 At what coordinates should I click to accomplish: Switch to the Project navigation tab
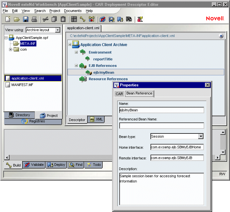coord(49,116)
